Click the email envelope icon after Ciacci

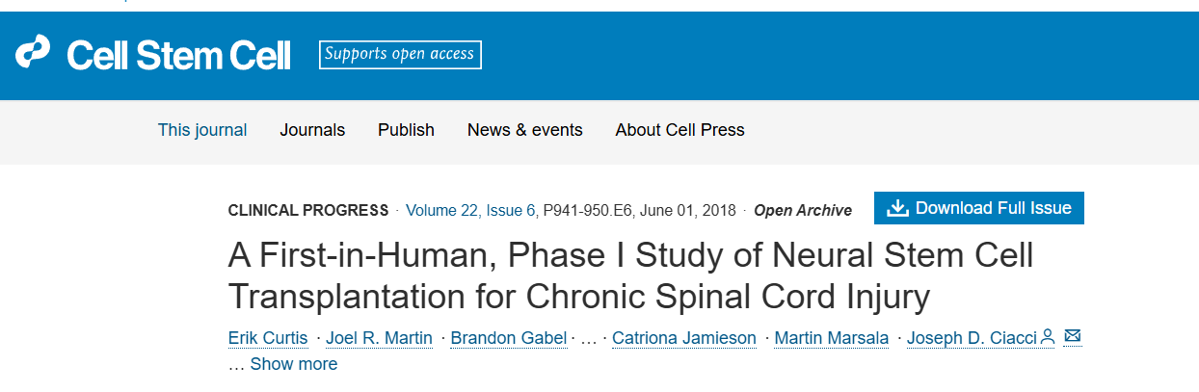[x=1072, y=337]
